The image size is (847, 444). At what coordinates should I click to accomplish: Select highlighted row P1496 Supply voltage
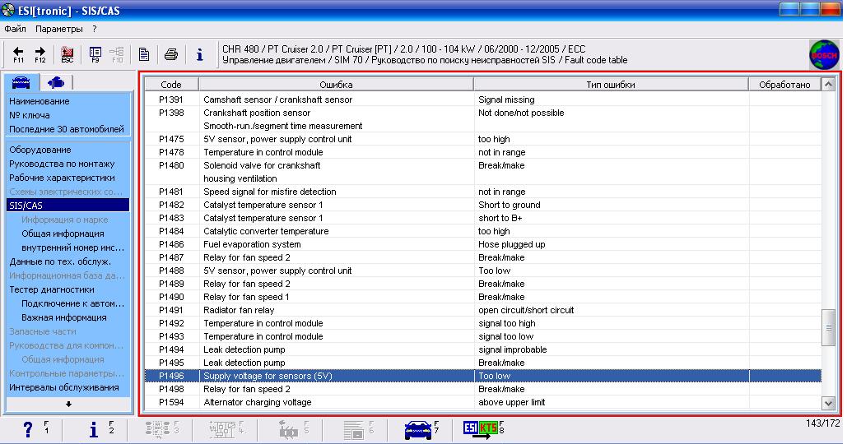(x=483, y=376)
